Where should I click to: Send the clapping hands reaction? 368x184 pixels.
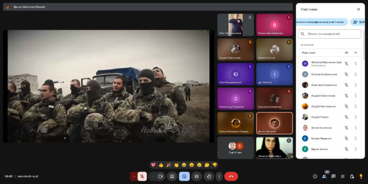coord(176,165)
